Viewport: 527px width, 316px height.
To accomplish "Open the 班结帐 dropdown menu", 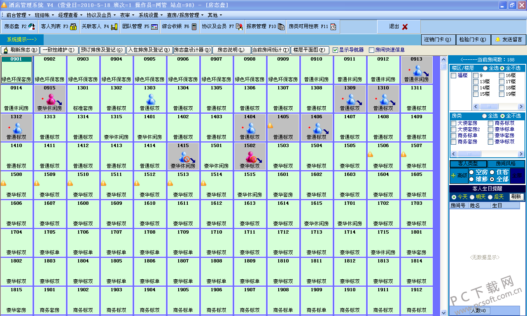I will pos(44,15).
